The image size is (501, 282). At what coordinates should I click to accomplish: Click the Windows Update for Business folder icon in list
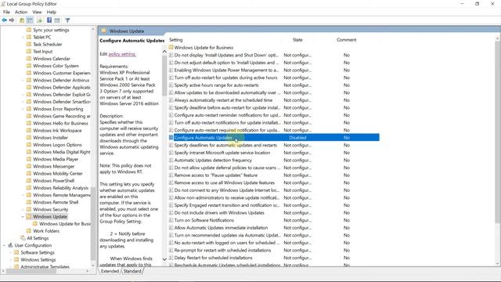pos(171,47)
